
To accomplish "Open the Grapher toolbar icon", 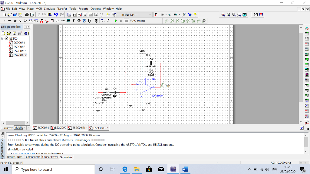I will [90, 14].
